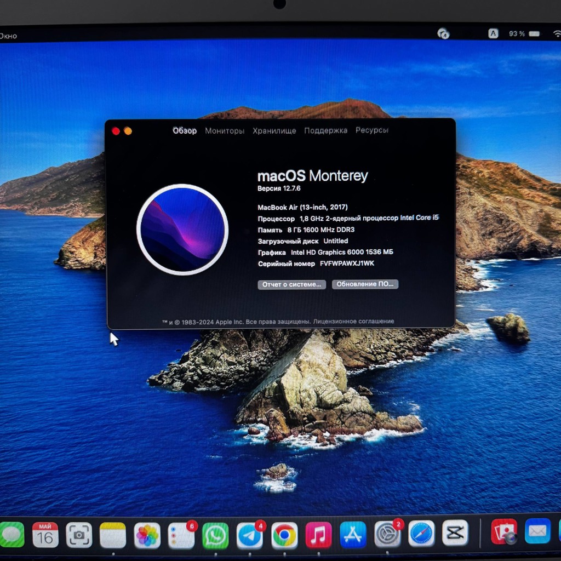
Task: Open the red photo slideshow app in Dock
Action: point(504,531)
